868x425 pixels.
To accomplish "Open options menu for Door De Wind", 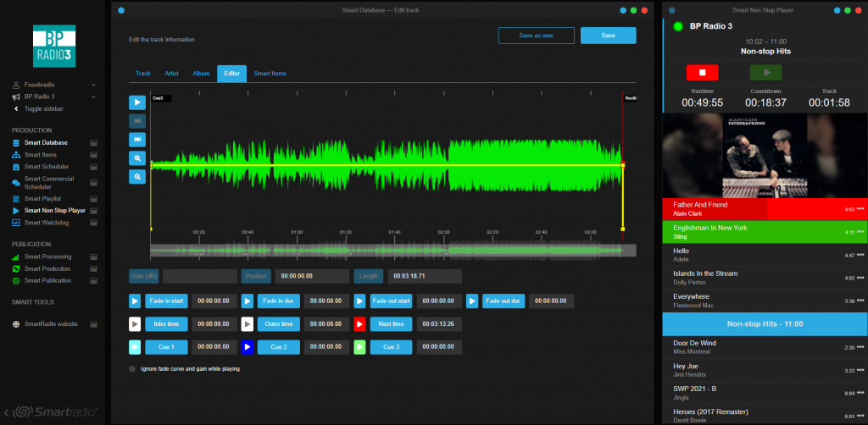I will click(860, 348).
